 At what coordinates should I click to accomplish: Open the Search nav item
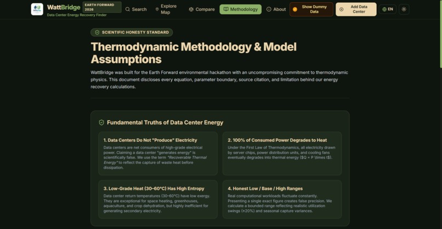pos(136,9)
